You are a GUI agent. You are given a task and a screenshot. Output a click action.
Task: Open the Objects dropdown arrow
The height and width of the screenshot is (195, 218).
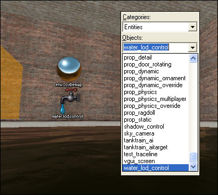pos(192,47)
